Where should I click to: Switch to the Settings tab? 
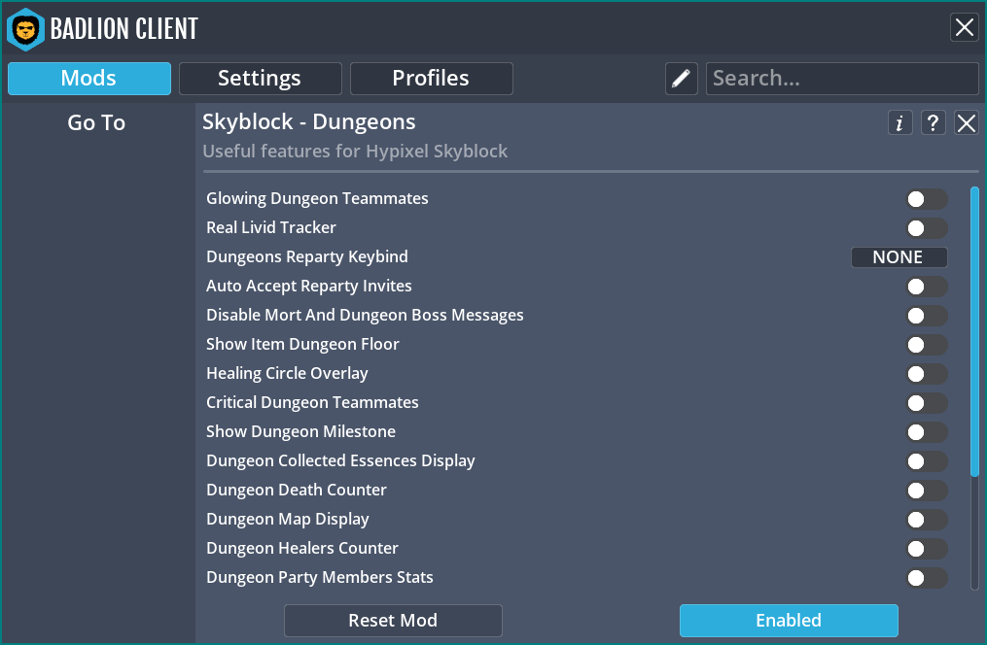point(260,79)
